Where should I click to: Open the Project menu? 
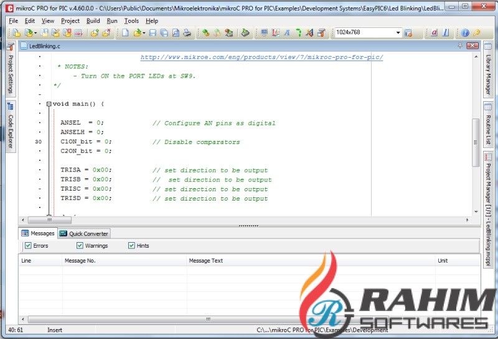[70, 21]
